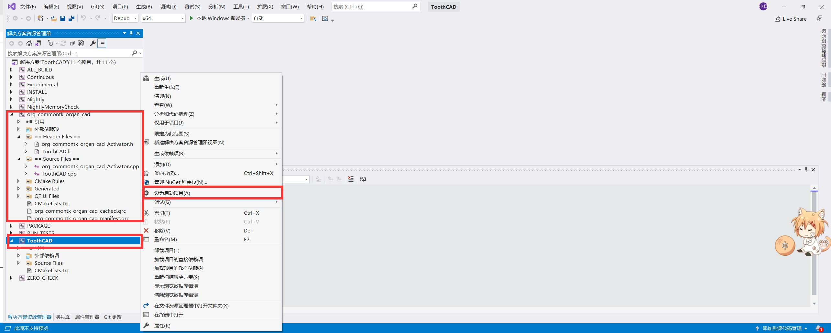The width and height of the screenshot is (831, 333).
Task: Click the Find in Files folder icon
Action: [313, 18]
